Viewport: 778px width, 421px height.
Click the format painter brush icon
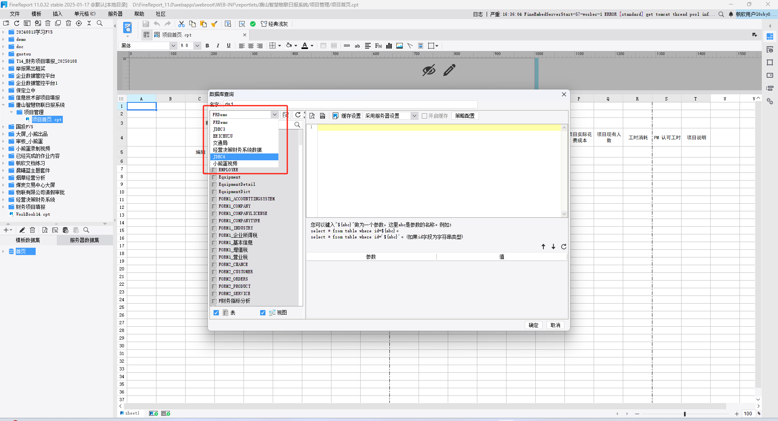click(214, 24)
